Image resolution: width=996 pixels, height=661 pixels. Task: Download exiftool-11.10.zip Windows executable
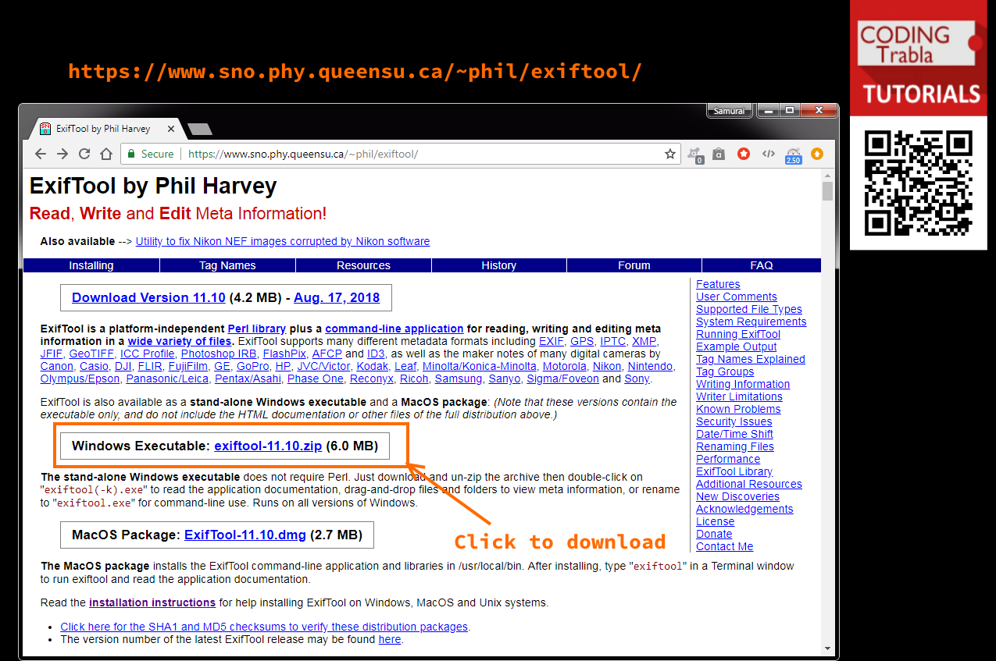pyautogui.click(x=268, y=446)
